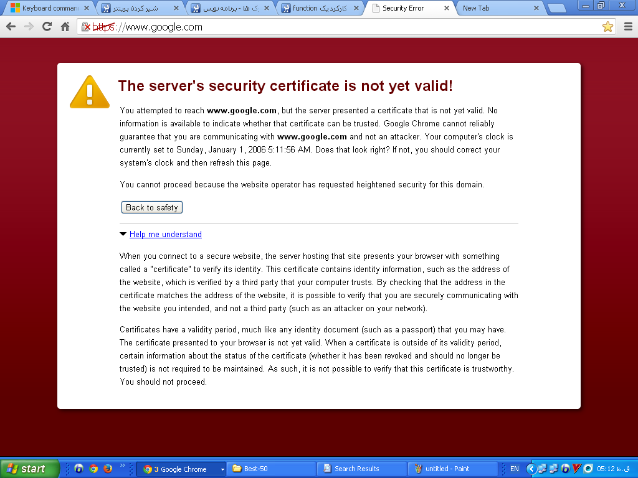The height and width of the screenshot is (478, 638).
Task: Reload the page with the refresh icon
Action: (x=47, y=27)
